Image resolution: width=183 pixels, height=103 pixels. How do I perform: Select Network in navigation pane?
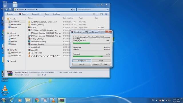point(13,61)
